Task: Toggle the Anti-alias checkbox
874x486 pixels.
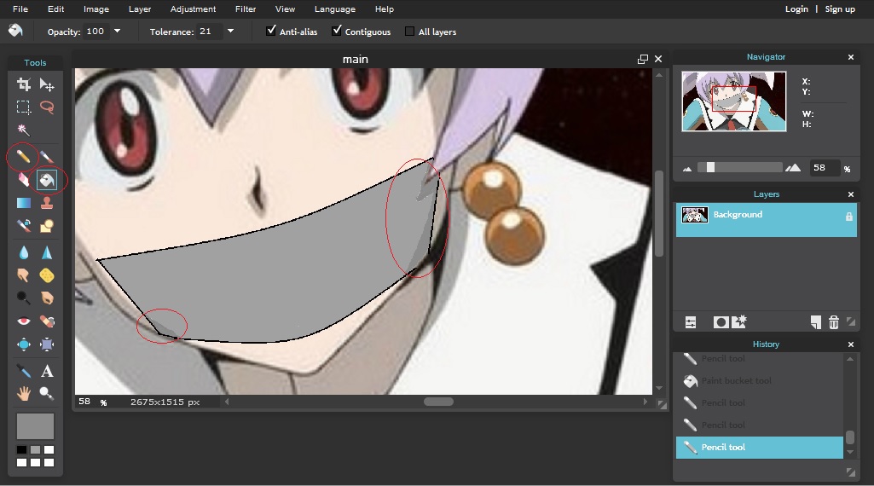Action: (x=271, y=31)
